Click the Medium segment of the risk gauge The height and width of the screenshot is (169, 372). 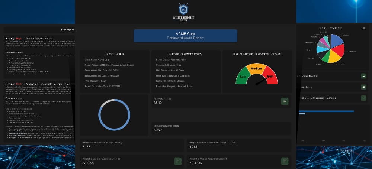click(x=256, y=68)
